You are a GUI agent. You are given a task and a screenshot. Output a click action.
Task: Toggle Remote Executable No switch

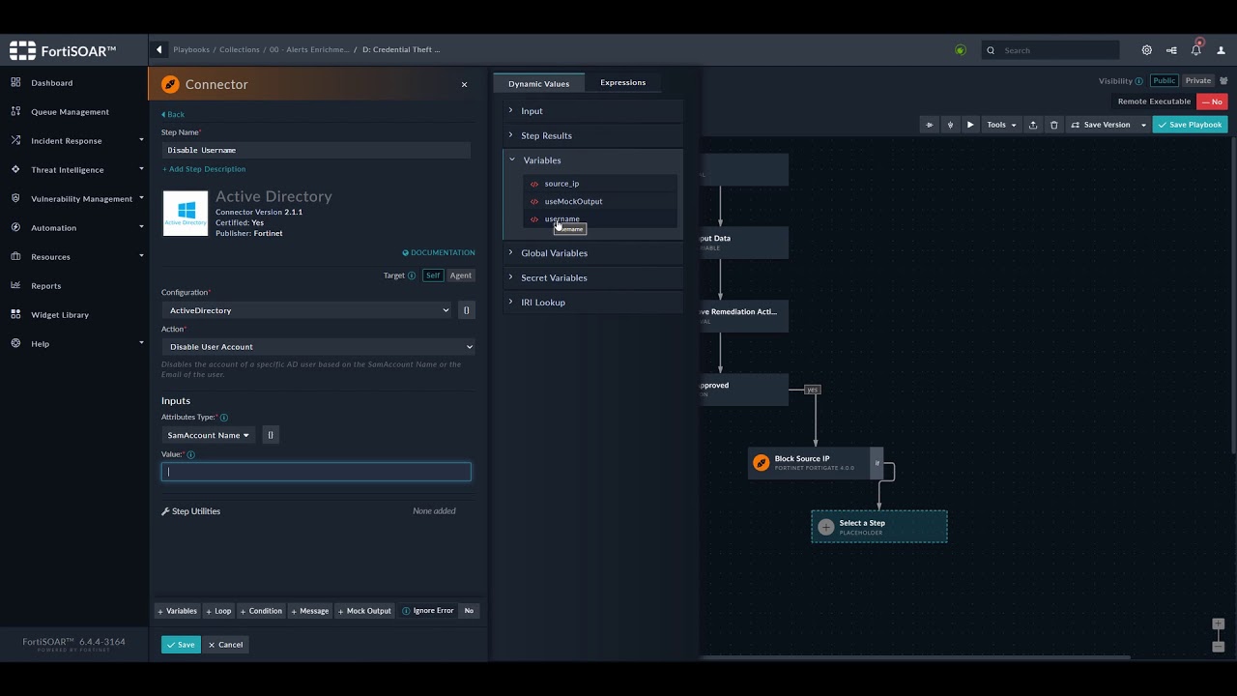[1212, 101]
